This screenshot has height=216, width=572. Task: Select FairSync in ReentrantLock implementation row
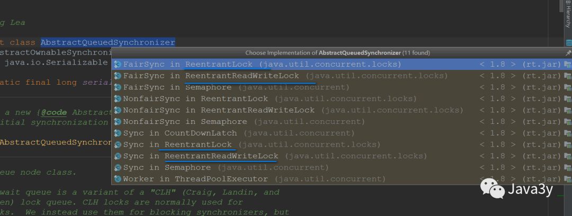342,65
